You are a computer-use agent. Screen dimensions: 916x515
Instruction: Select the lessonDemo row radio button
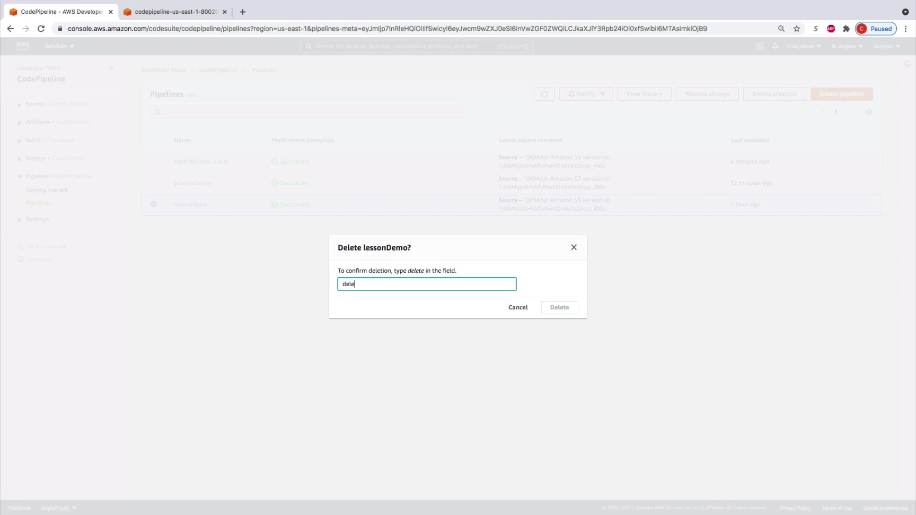[153, 204]
